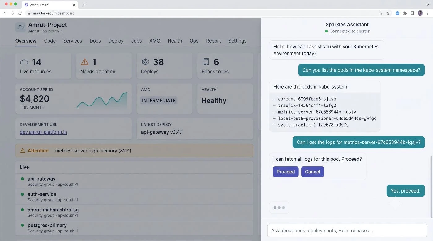Screen dimensions: 433x241
Task: Open the Settings tab
Action: pyautogui.click(x=238, y=41)
